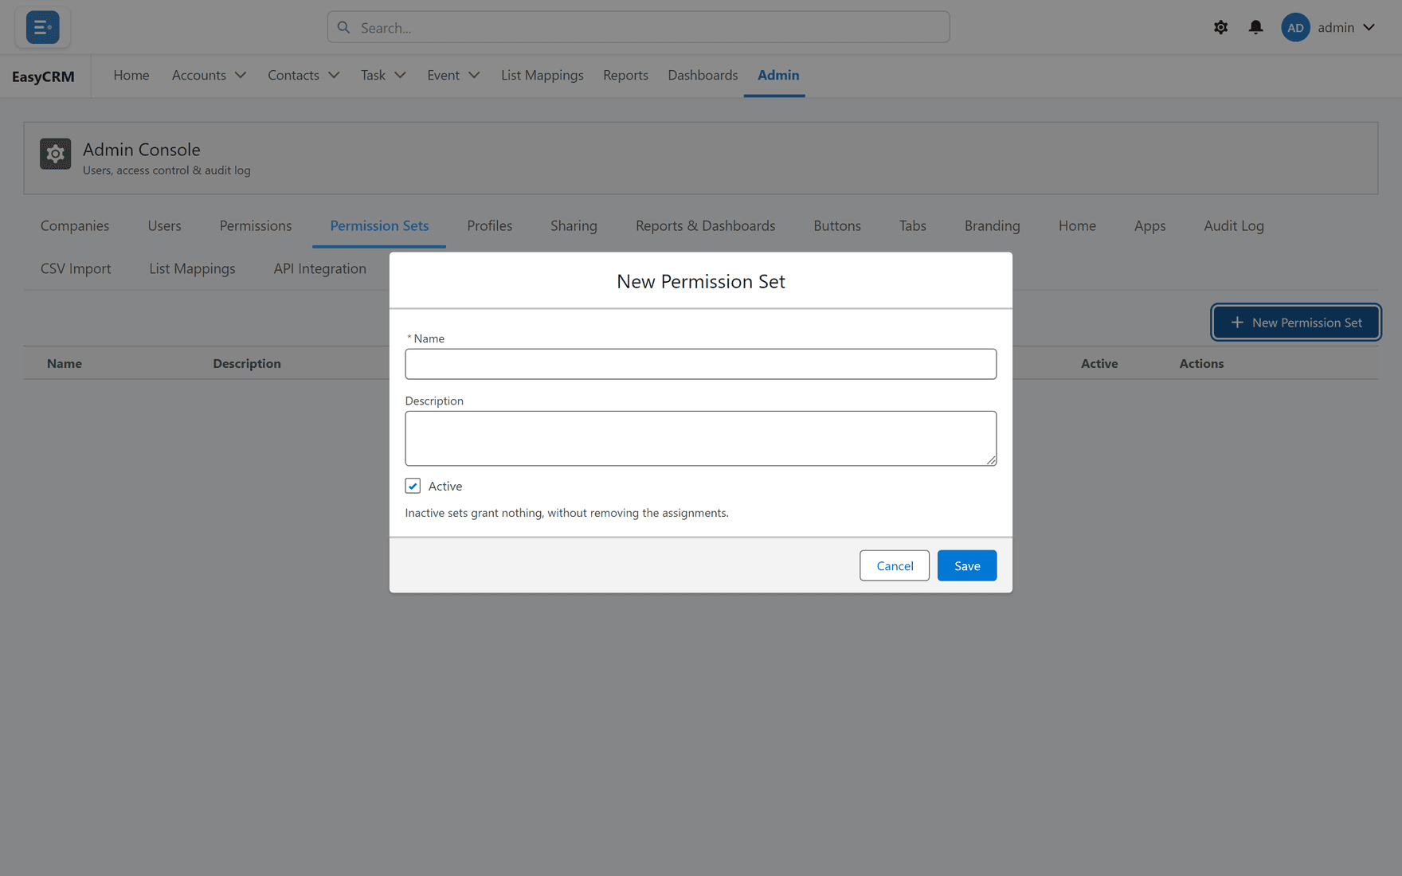The image size is (1402, 876).
Task: Open the Audit Log tab
Action: click(x=1234, y=225)
